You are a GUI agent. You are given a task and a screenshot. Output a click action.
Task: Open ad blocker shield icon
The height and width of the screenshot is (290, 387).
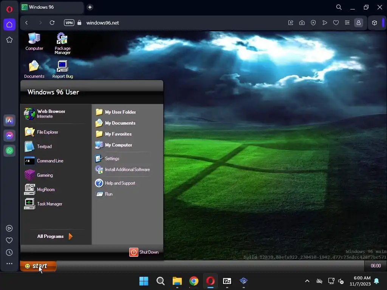click(x=313, y=23)
